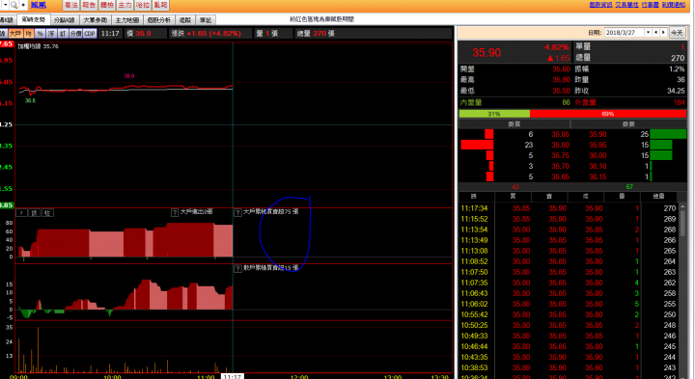Toggle the CDP chart option
The image size is (695, 379).
pos(90,34)
